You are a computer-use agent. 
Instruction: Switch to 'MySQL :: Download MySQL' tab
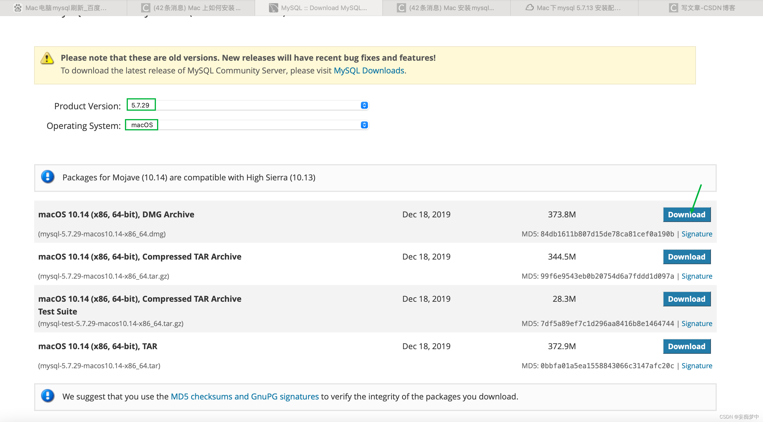(319, 8)
